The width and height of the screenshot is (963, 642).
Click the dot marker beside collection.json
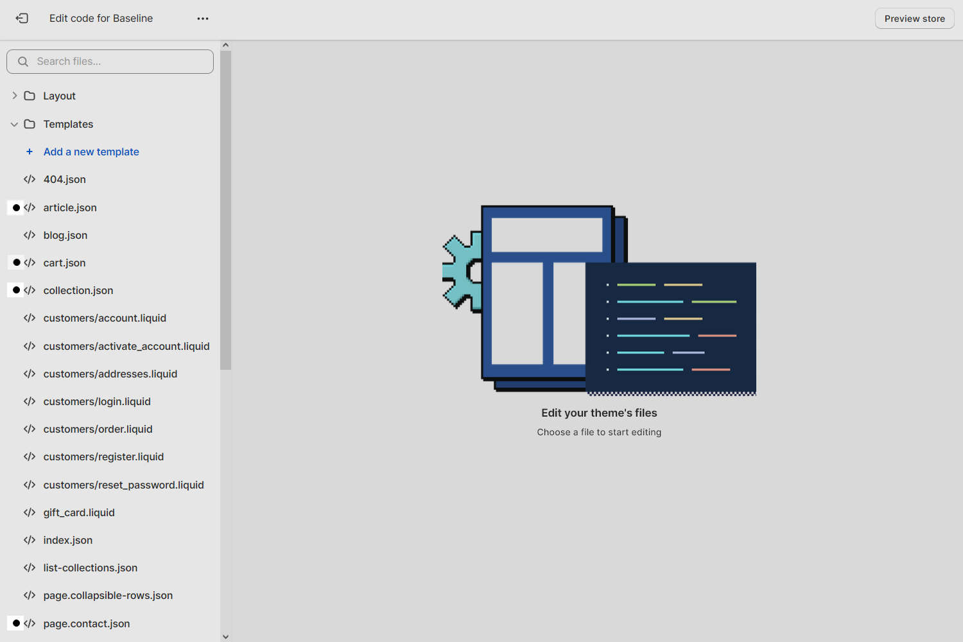pyautogui.click(x=16, y=290)
